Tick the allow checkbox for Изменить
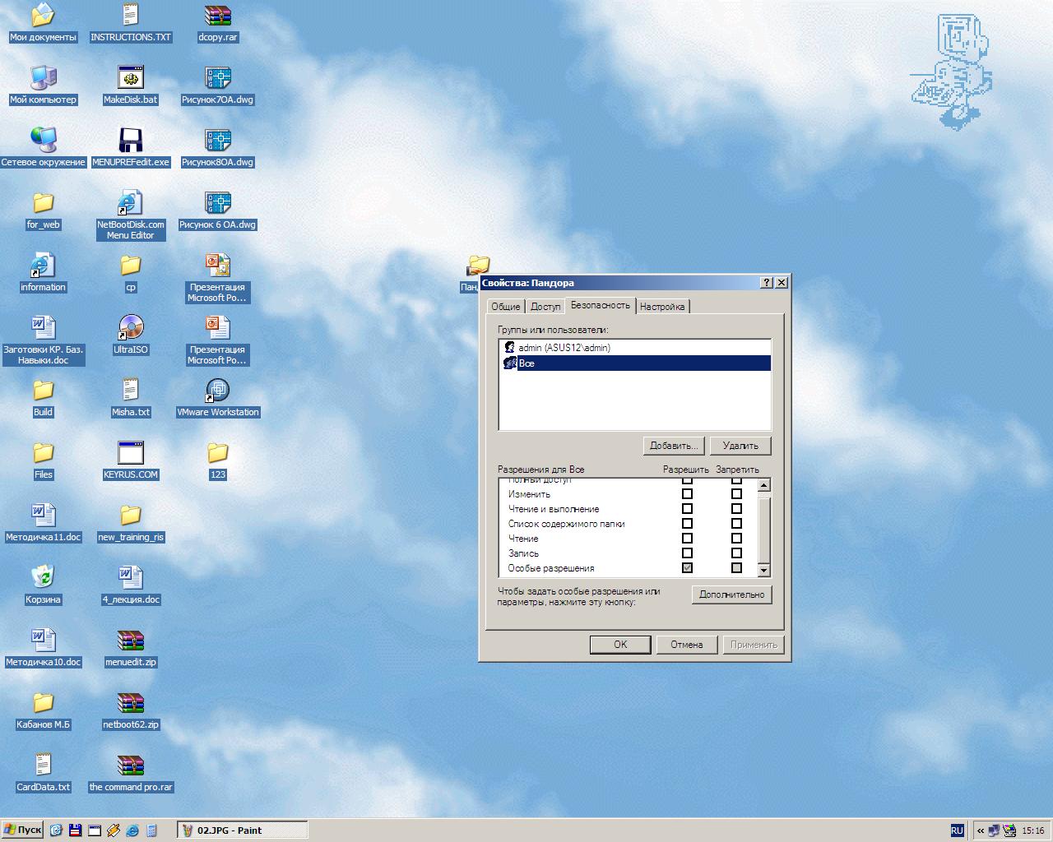Screen dimensions: 1053x842 (x=687, y=494)
